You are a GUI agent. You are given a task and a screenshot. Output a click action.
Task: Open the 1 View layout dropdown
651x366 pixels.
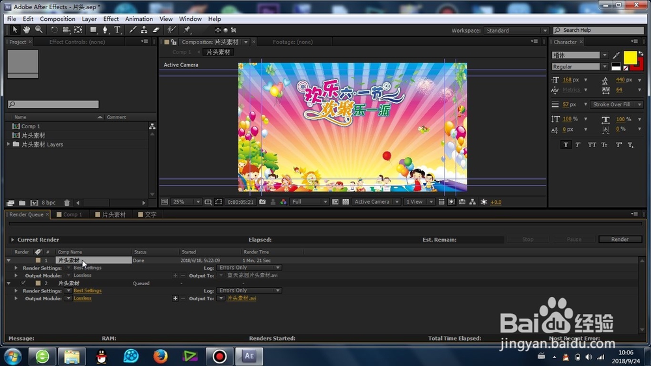point(419,202)
